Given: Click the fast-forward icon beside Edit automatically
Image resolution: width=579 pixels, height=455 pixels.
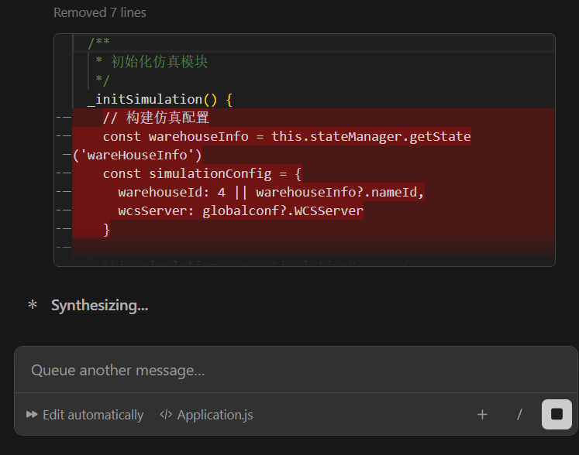Looking at the screenshot, I should (x=32, y=415).
